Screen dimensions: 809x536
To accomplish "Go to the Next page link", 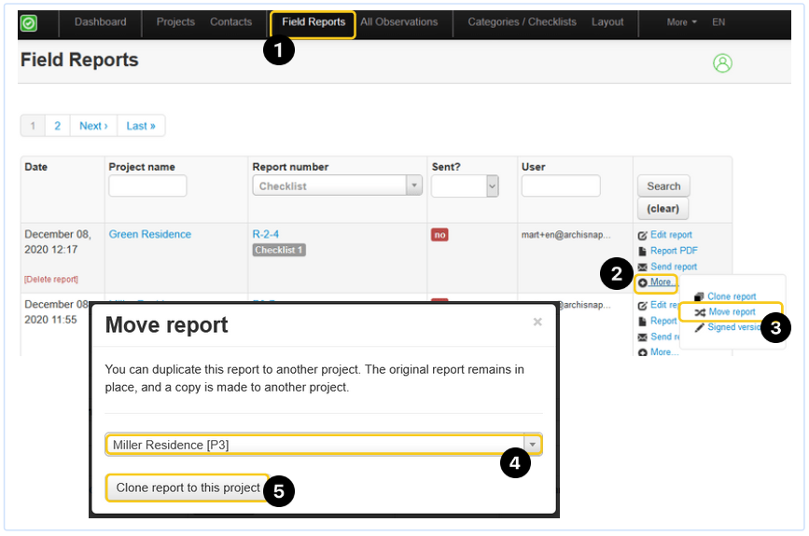I will [x=93, y=126].
